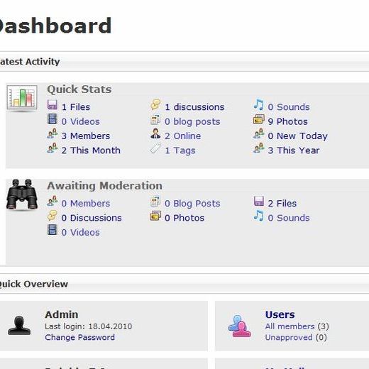Open the Unapproved users link
The width and height of the screenshot is (369, 369).
pos(289,337)
